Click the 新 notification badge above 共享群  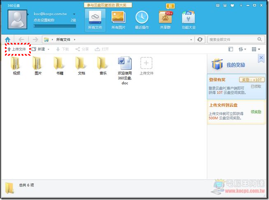tap(170, 6)
